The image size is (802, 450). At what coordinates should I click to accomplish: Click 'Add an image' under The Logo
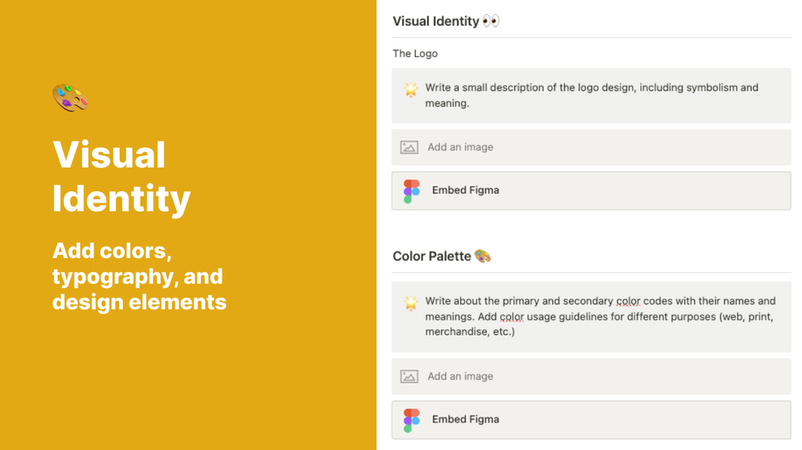point(460,147)
